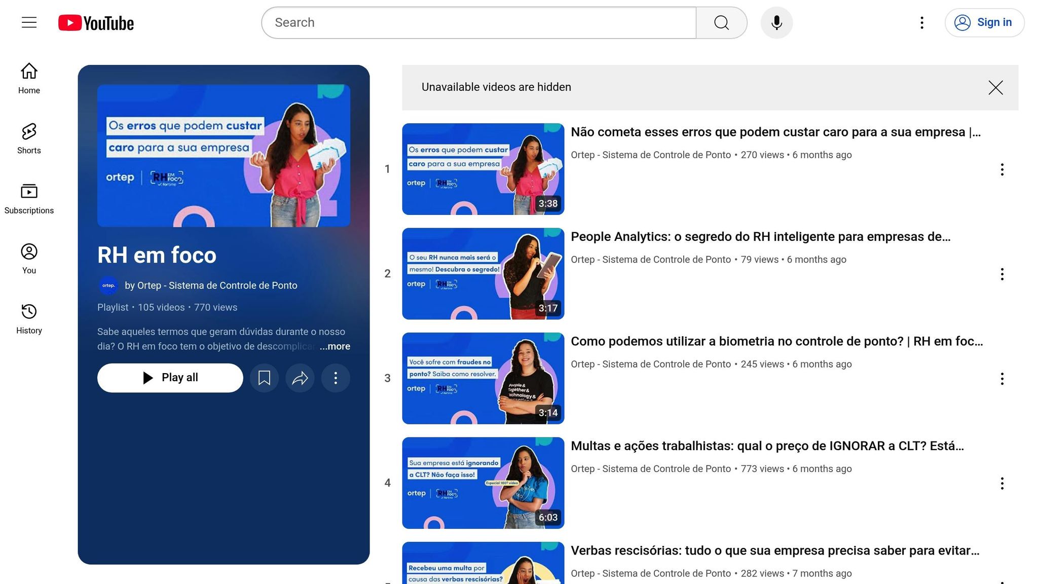Open History in sidebar
Screen dimensions: 1038x584
(29, 319)
